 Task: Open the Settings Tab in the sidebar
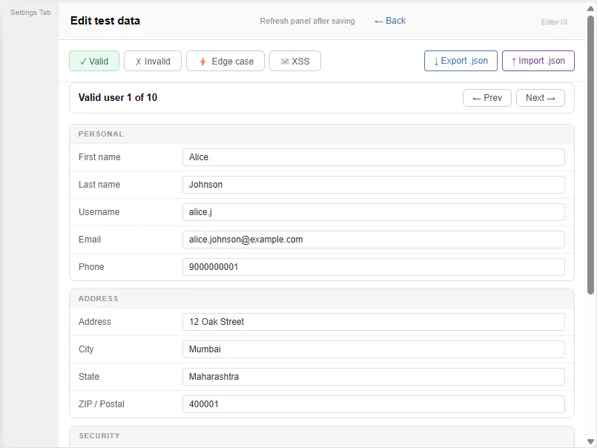click(30, 12)
